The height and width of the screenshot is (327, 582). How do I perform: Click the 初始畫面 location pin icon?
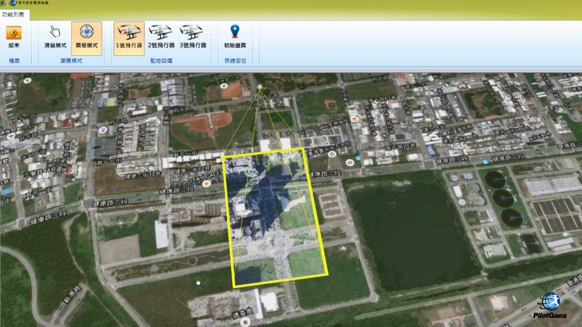235,32
